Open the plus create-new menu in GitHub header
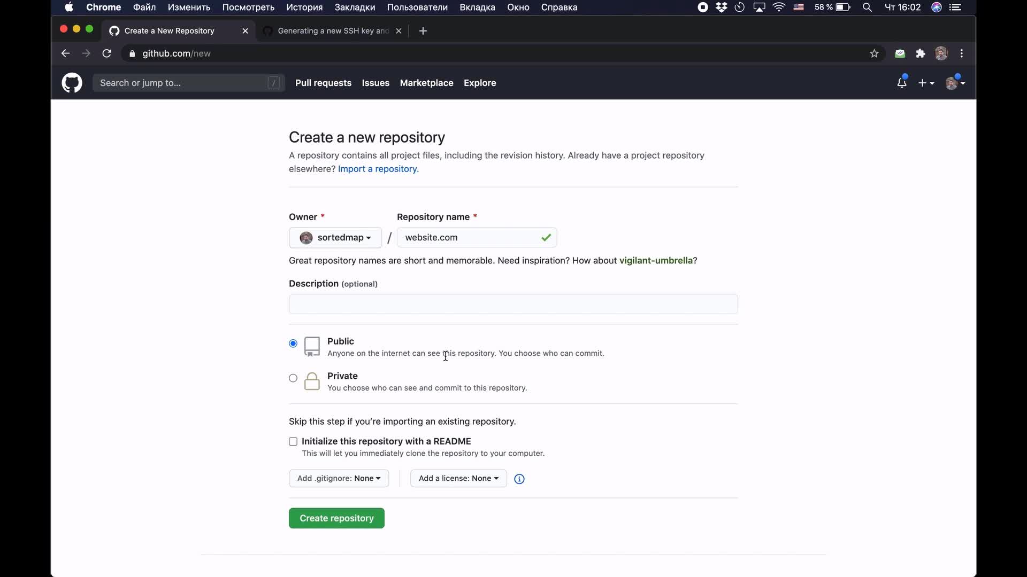Viewport: 1027px width, 577px height. (926, 83)
